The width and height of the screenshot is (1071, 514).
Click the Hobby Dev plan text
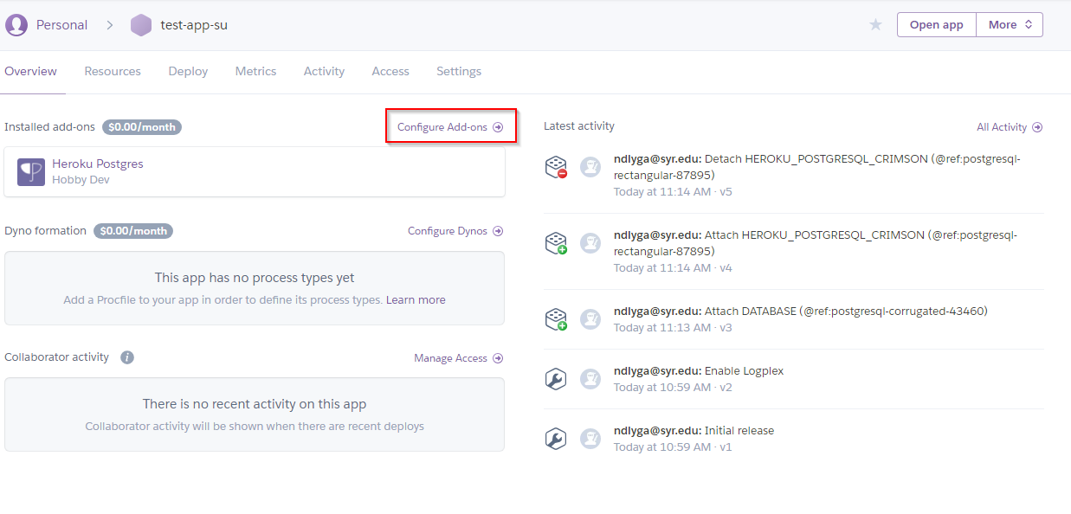coord(81,180)
